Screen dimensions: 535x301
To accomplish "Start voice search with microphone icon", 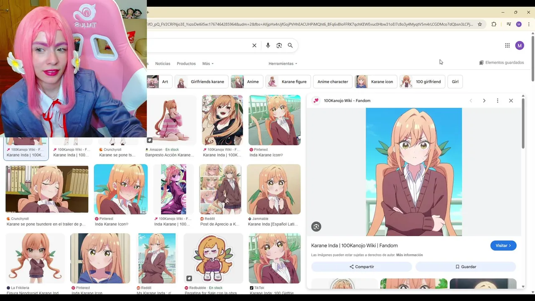I will coord(268,46).
